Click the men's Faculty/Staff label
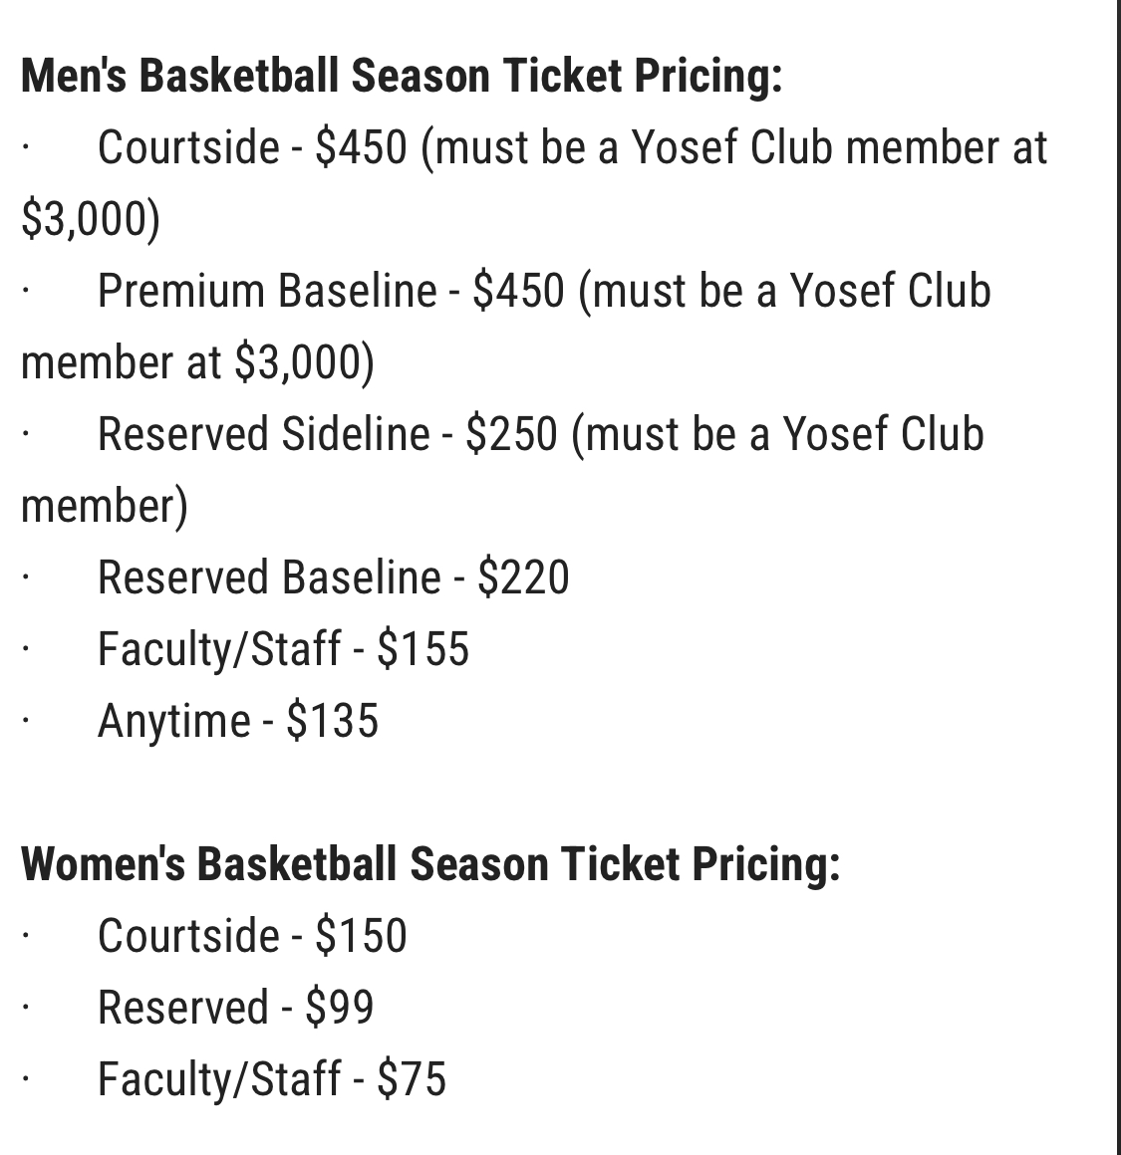Viewport: 1121px width, 1155px height. [x=219, y=650]
